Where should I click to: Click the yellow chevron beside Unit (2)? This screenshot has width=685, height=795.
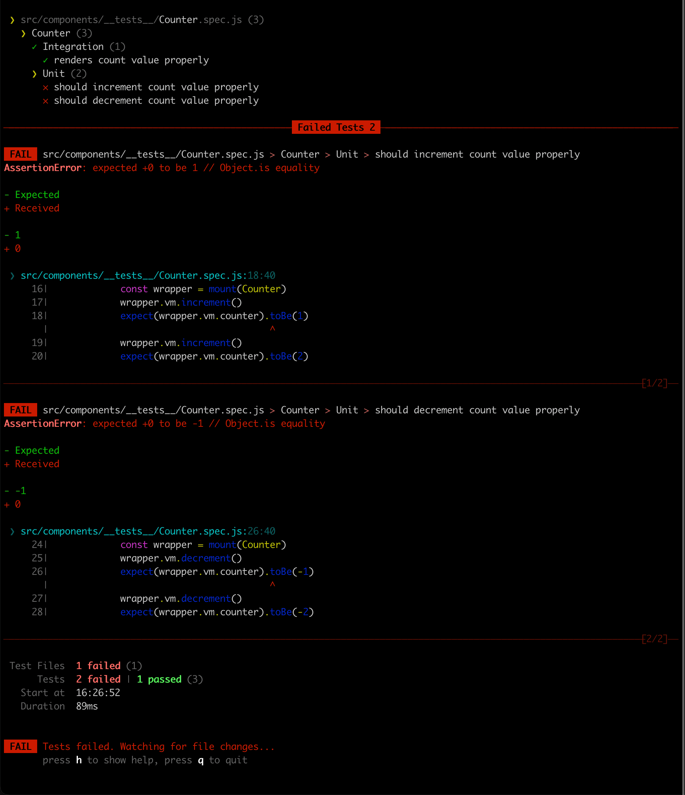pyautogui.click(x=34, y=74)
